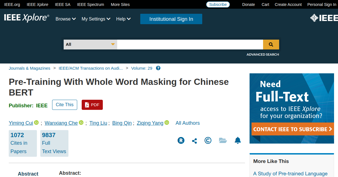The width and height of the screenshot is (338, 177).
Task: Click the breadcrumb help question mark icon
Action: 158,68
